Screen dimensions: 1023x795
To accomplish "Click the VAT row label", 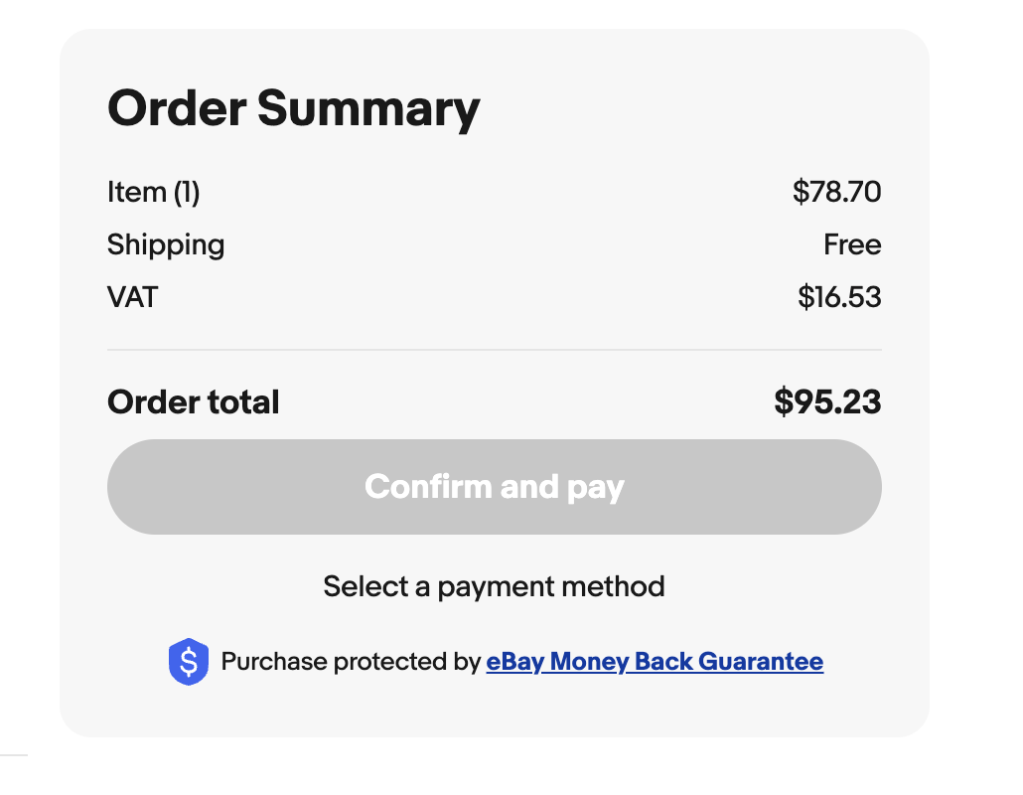I will (132, 297).
